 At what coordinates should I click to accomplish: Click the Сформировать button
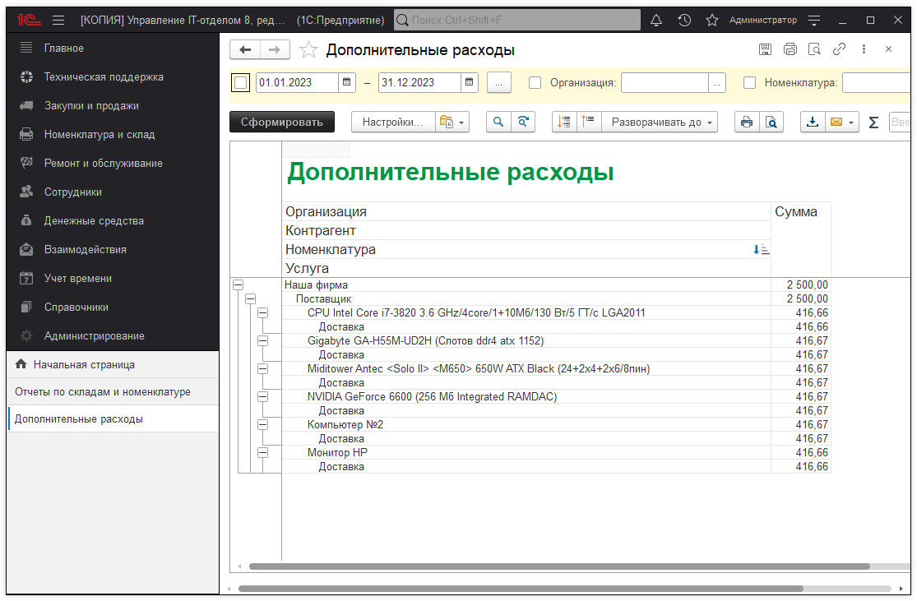click(282, 122)
